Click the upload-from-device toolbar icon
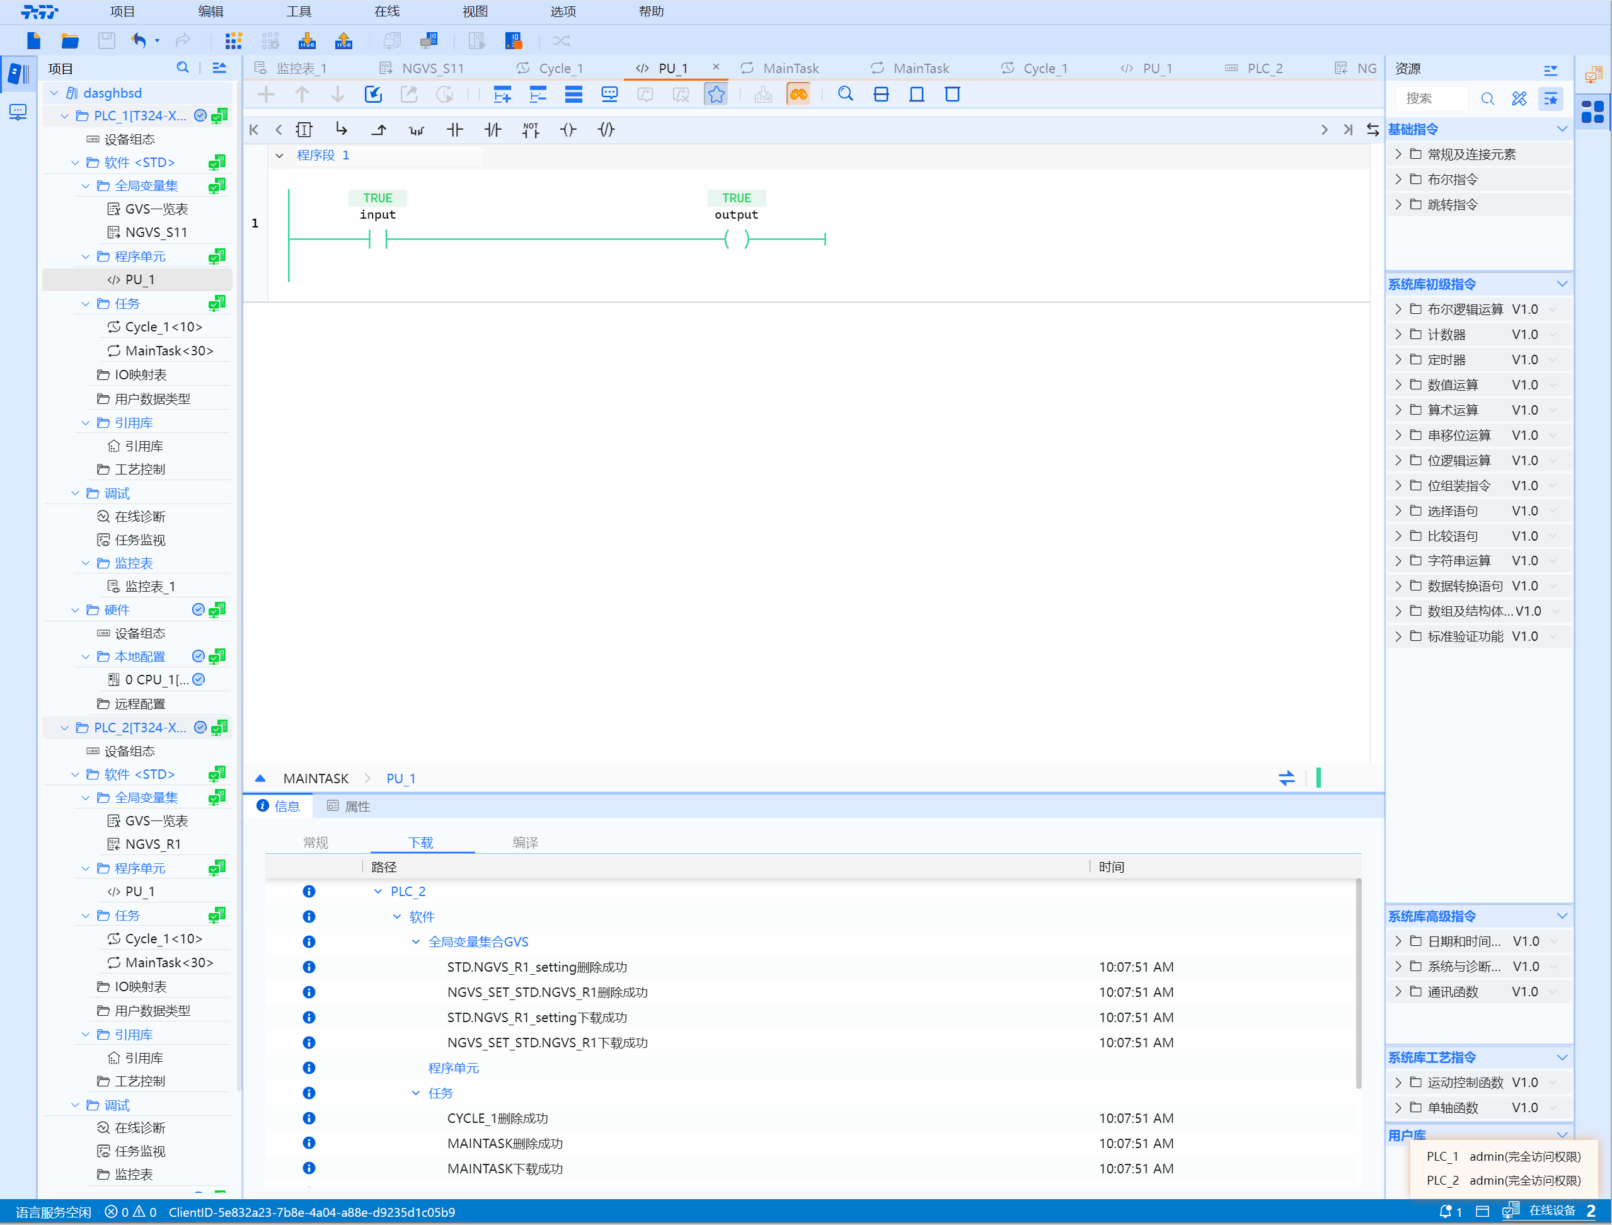The width and height of the screenshot is (1612, 1225). point(343,41)
